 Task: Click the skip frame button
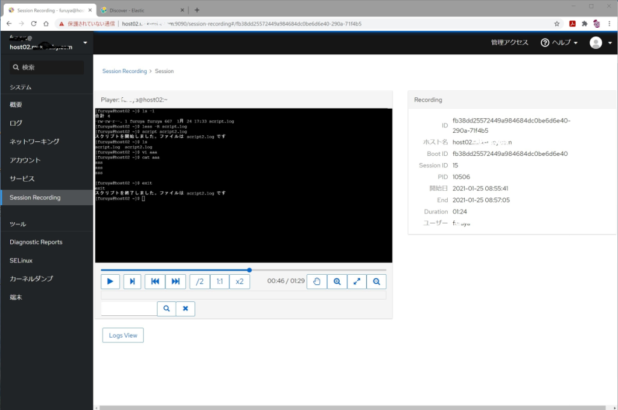(x=132, y=281)
